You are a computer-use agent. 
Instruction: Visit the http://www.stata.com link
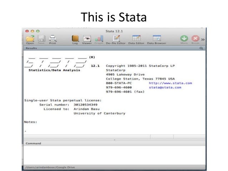coord(170,83)
